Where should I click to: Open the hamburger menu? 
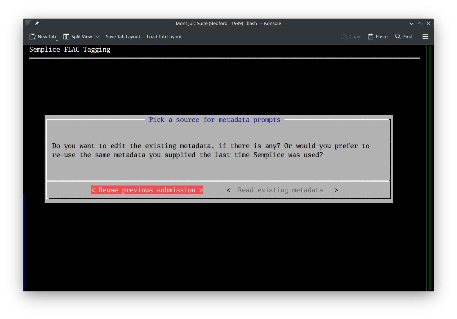[425, 37]
